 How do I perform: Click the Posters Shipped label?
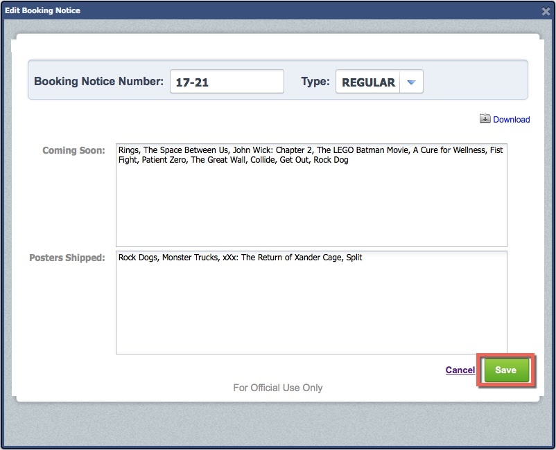pos(67,258)
